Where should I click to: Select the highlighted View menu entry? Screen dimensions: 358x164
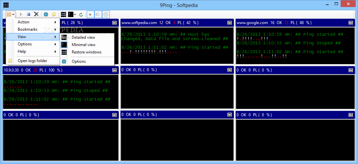point(33,37)
